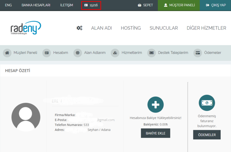The height and width of the screenshot is (152, 231).
Task: Open İLETİŞİM contact page
Action: click(67, 5)
